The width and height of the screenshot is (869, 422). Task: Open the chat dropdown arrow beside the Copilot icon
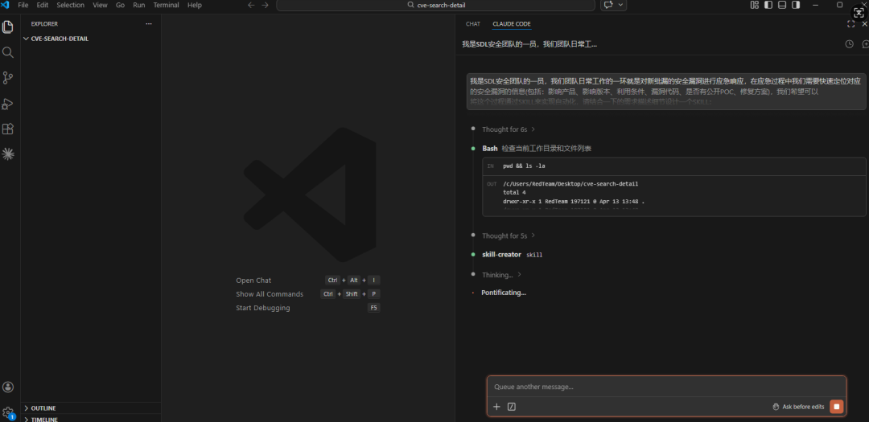(620, 5)
